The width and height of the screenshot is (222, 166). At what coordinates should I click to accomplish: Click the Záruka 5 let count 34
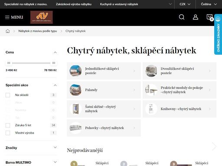[x=53, y=125]
